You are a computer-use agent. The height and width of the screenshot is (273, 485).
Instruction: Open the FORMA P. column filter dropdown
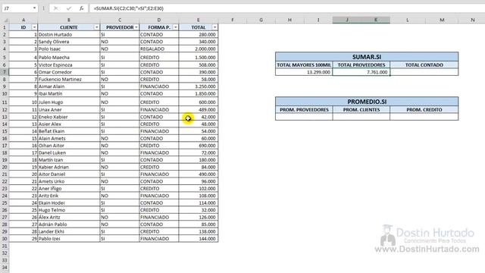pos(175,27)
